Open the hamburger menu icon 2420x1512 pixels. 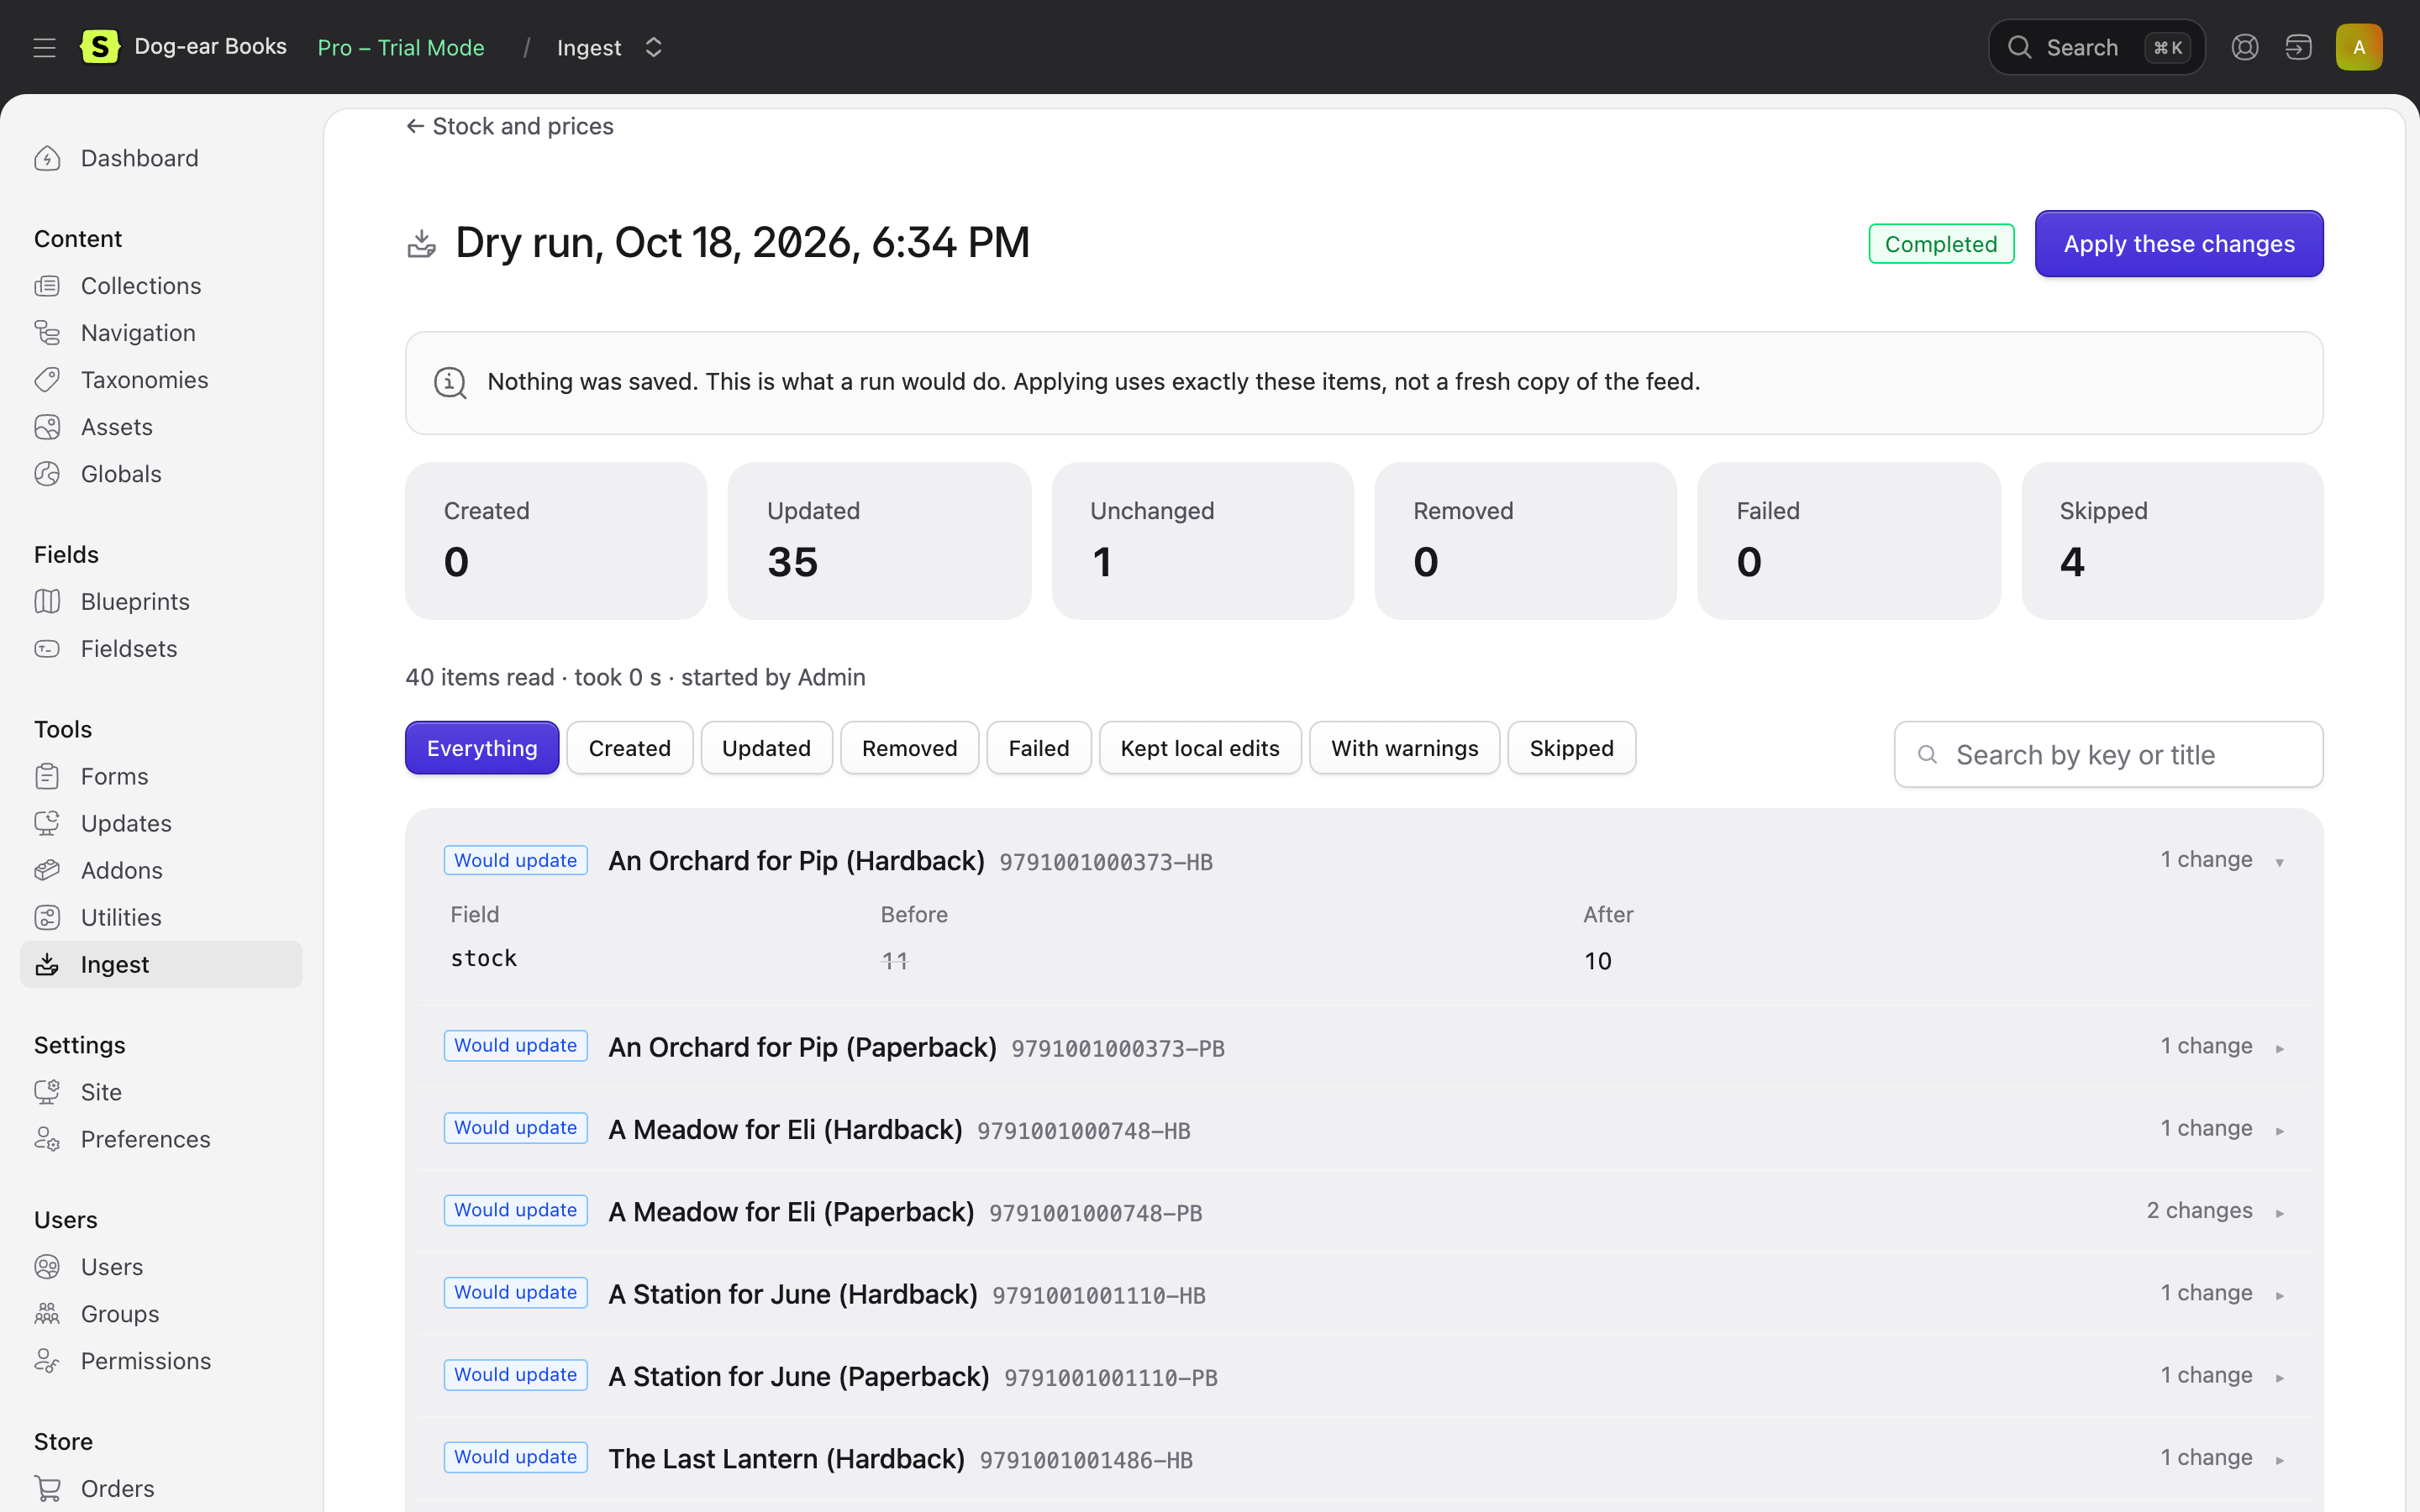point(44,47)
